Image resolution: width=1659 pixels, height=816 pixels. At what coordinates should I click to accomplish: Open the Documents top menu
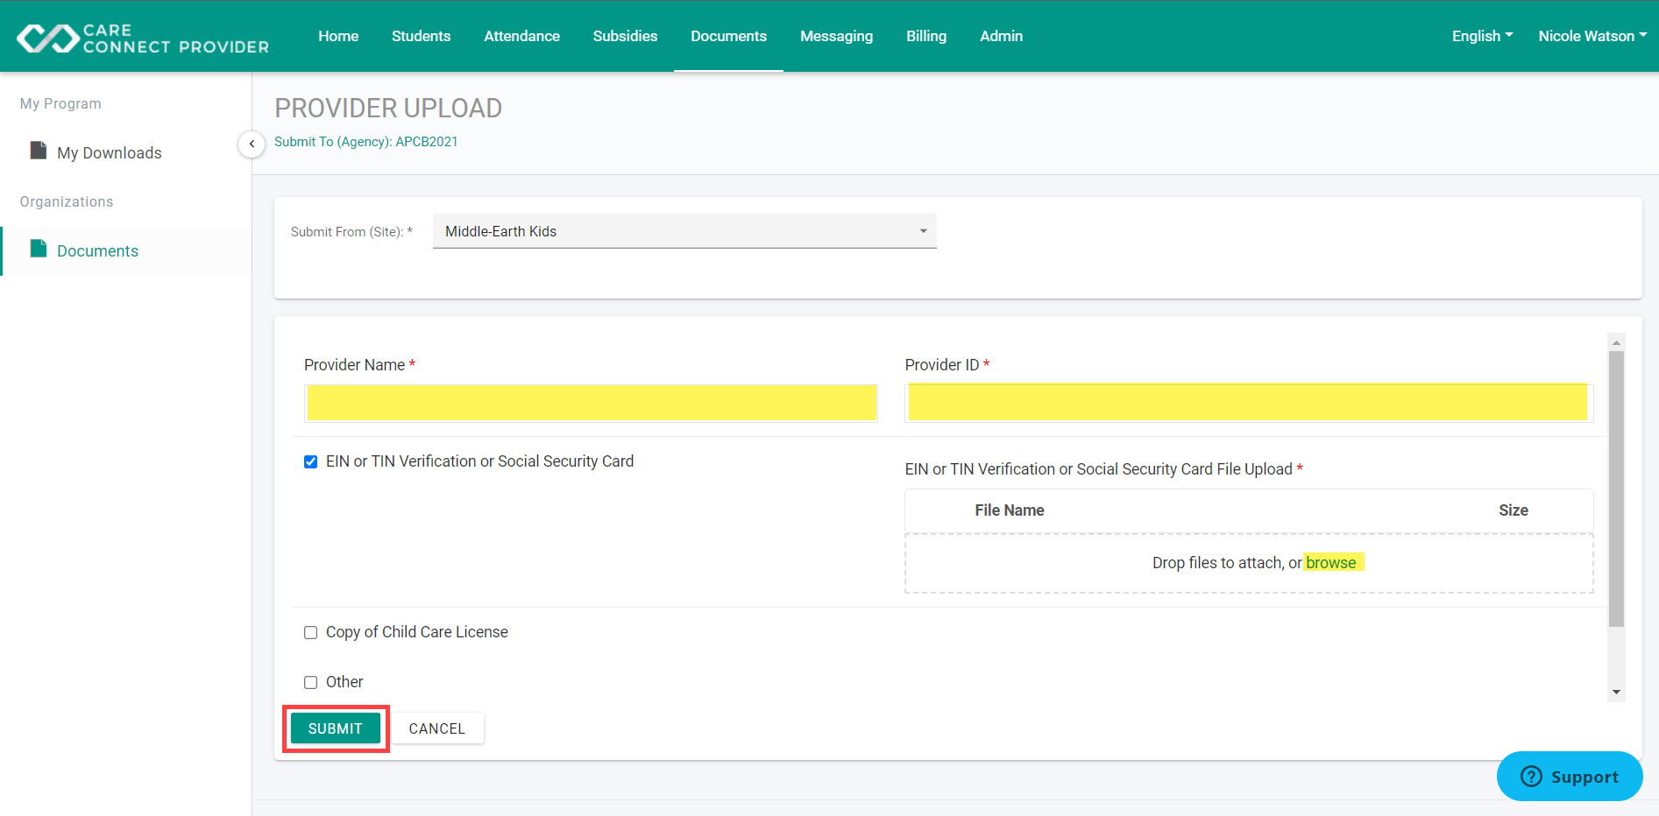pyautogui.click(x=728, y=36)
